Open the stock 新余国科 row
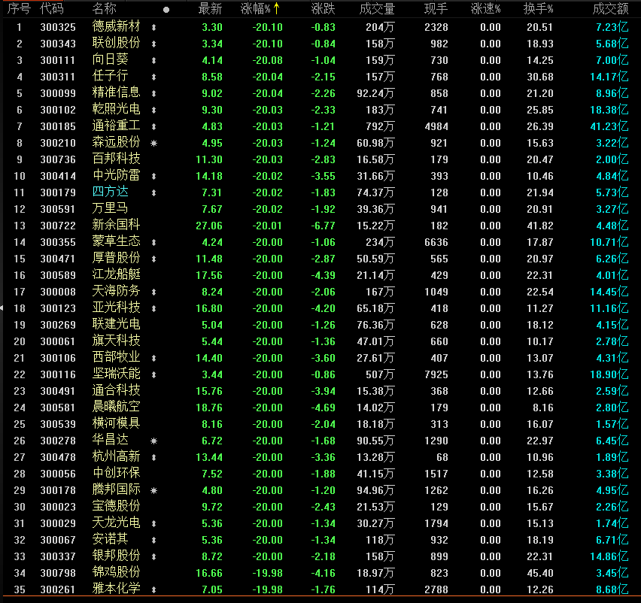Viewport: 641px width, 603px height. (x=116, y=226)
